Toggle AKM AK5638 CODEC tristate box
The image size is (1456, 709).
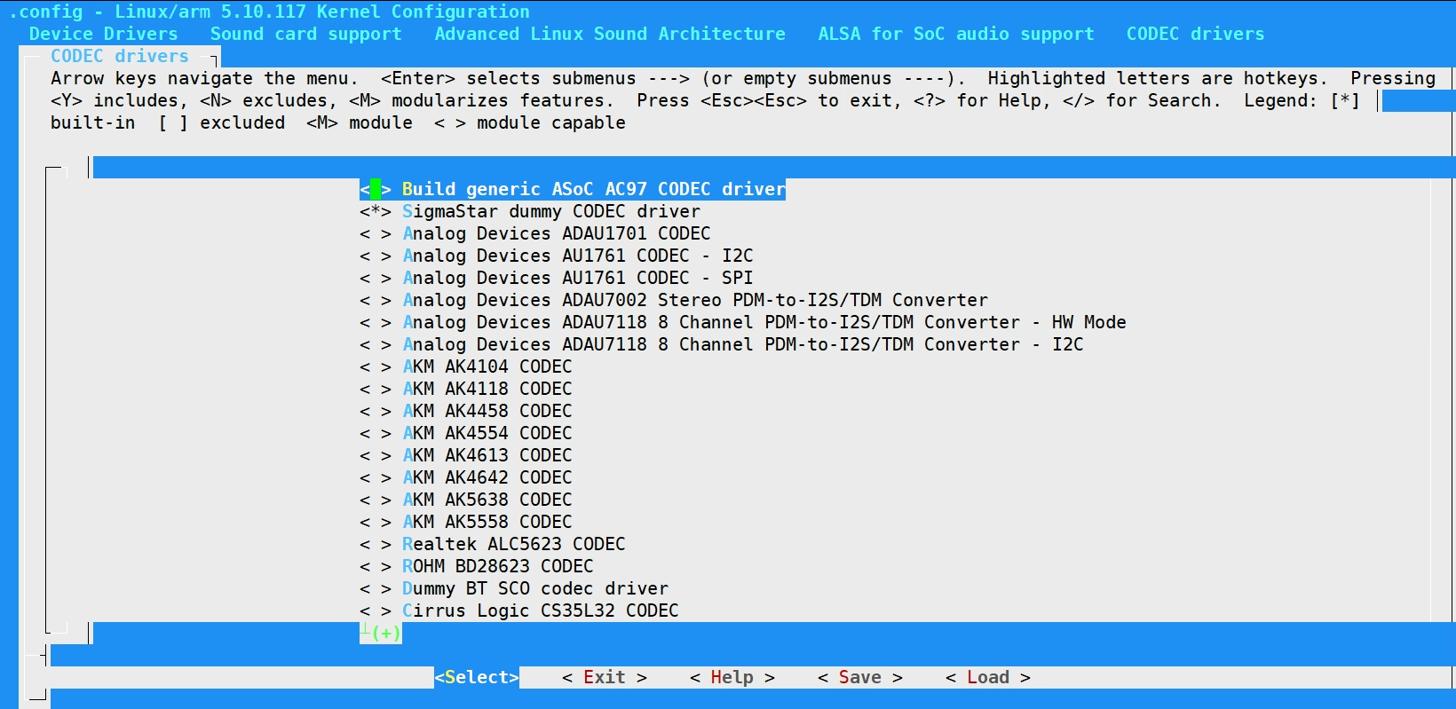376,500
